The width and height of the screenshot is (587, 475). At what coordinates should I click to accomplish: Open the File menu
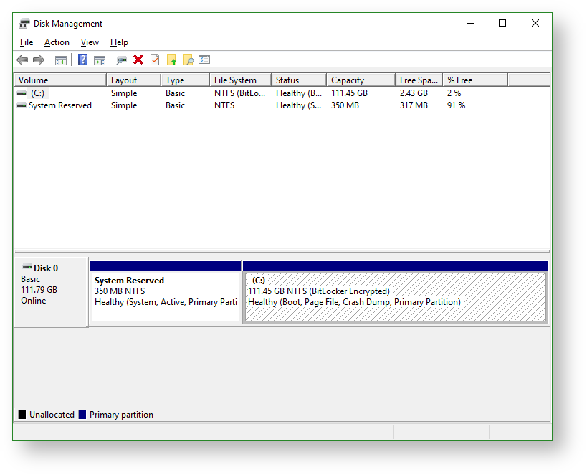(27, 42)
